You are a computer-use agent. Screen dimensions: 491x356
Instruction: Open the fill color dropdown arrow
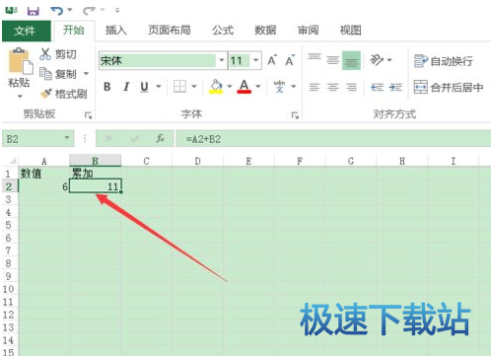pos(230,87)
